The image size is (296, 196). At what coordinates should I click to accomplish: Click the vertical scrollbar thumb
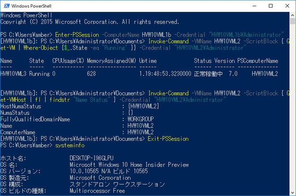pyautogui.click(x=292, y=21)
